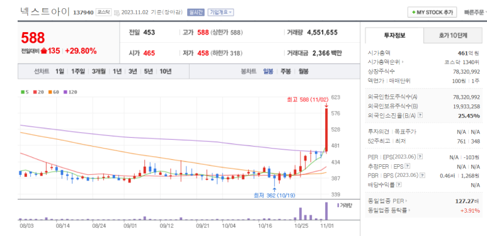This screenshot has height=236, width=487.
Task: Click the +29.80% change rate
Action: 81,51
